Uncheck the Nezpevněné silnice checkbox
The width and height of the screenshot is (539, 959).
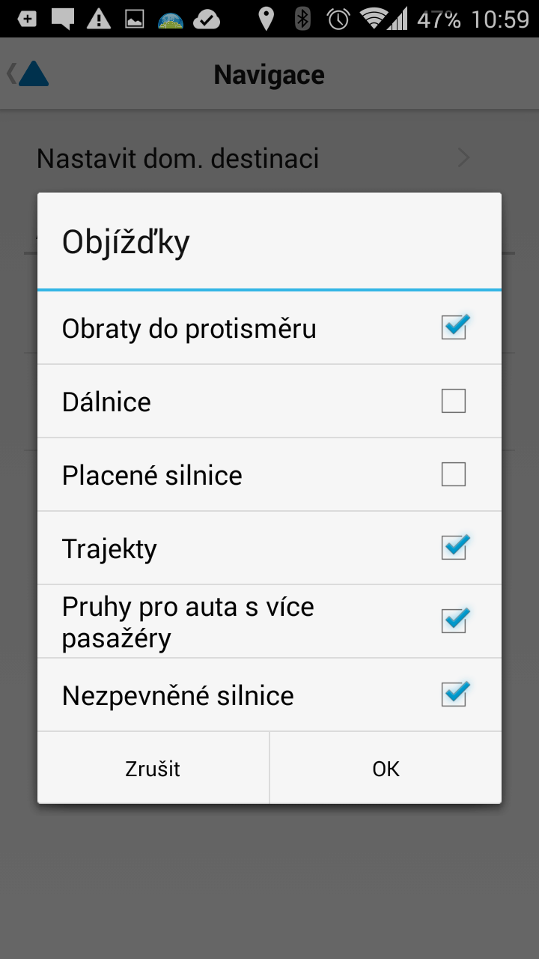(454, 695)
